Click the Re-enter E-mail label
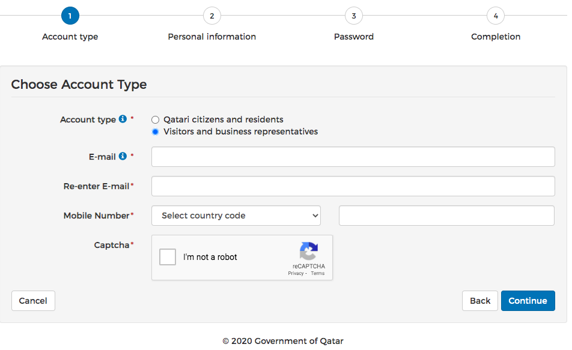The image size is (572, 350). tap(96, 186)
